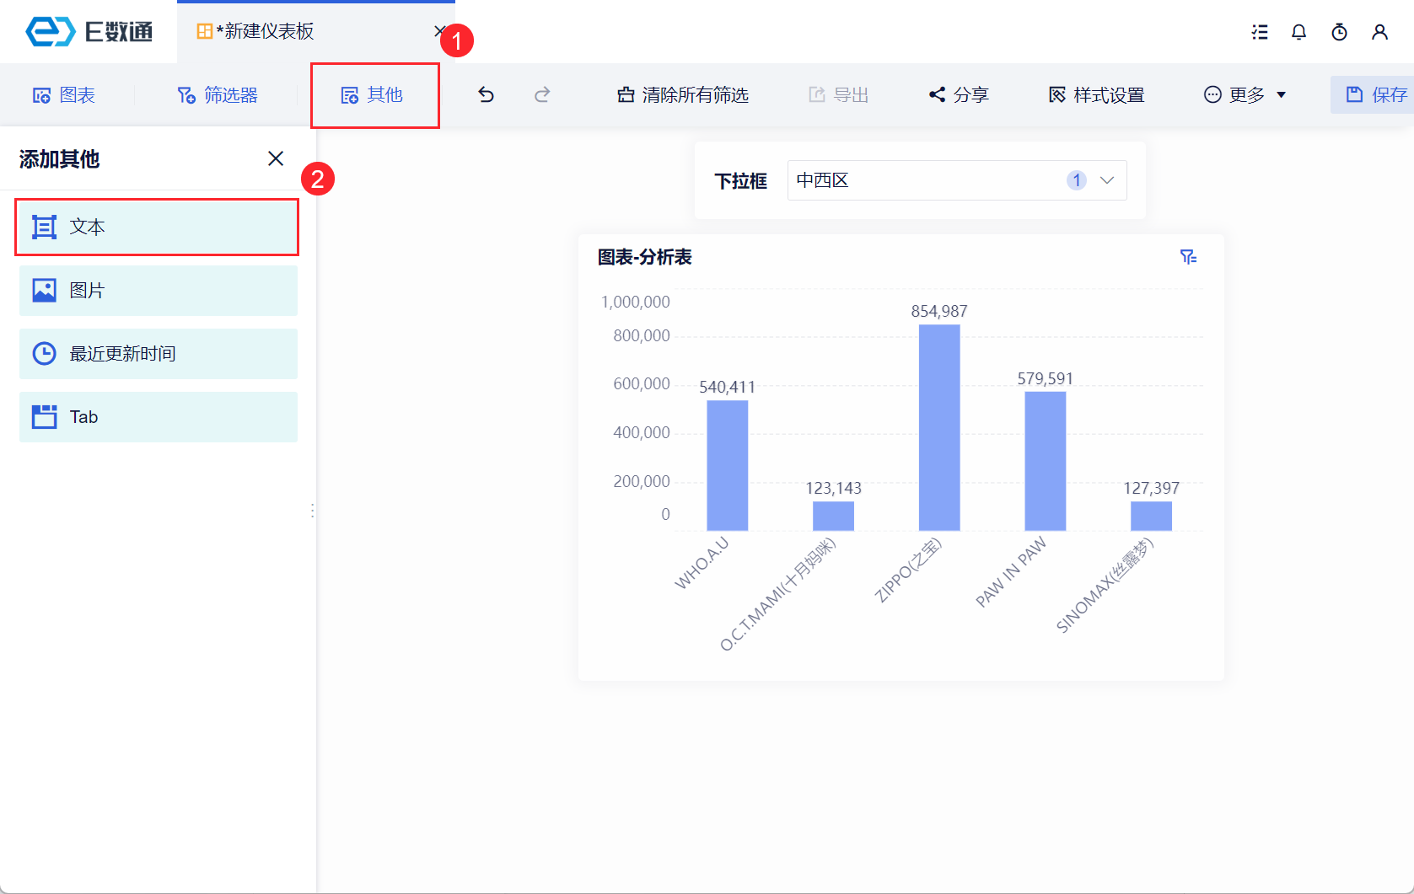Image resolution: width=1414 pixels, height=894 pixels.
Task: Select the 其他 toolbar item
Action: point(373,95)
